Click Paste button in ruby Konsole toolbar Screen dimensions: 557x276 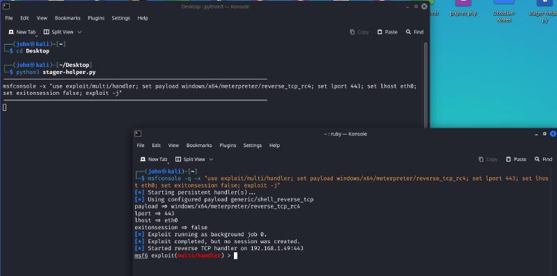516,160
